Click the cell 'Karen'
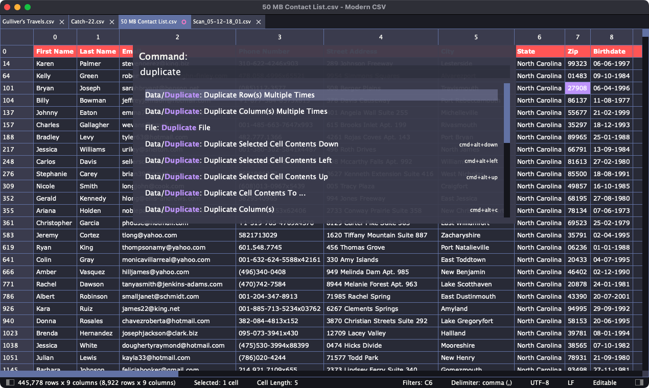Screen dimensions: 649x388 [x=55, y=63]
